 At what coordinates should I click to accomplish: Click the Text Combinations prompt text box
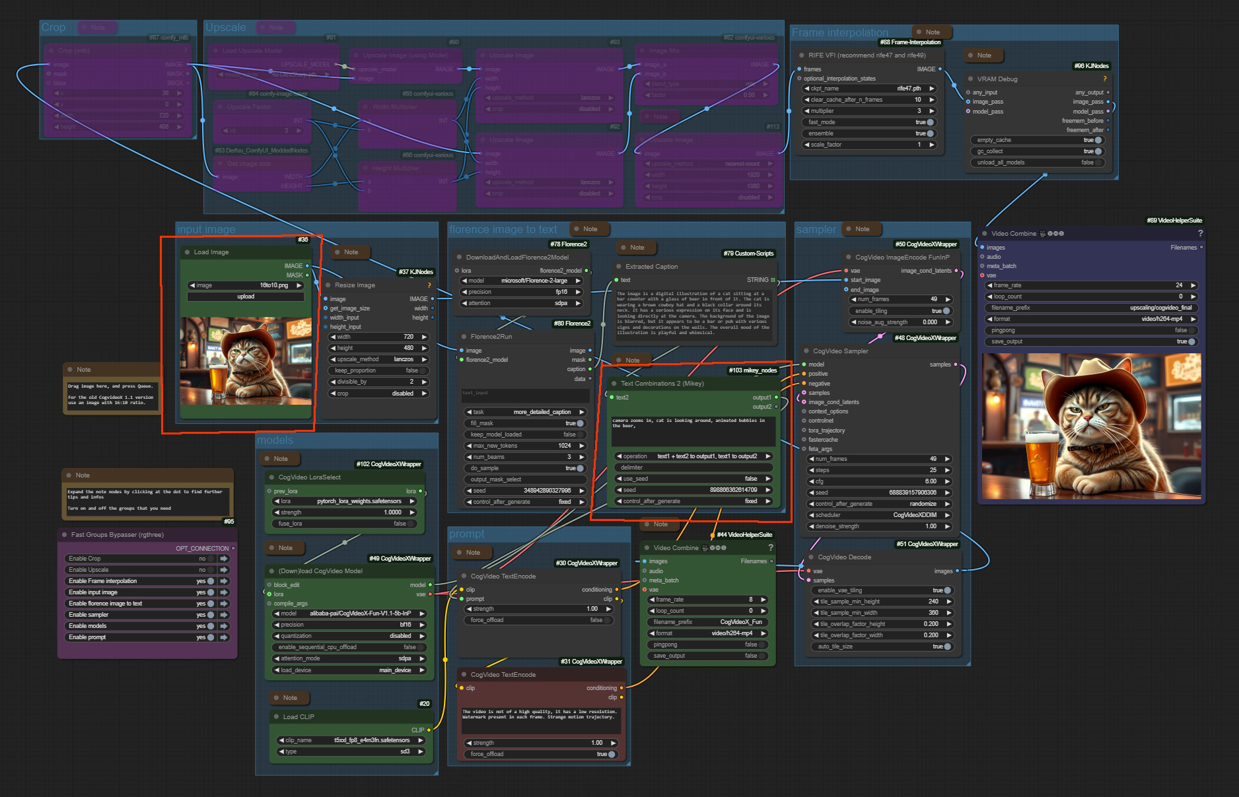(x=693, y=431)
